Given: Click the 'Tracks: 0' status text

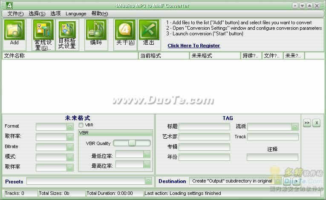Looking at the screenshot, I should 14,193.
